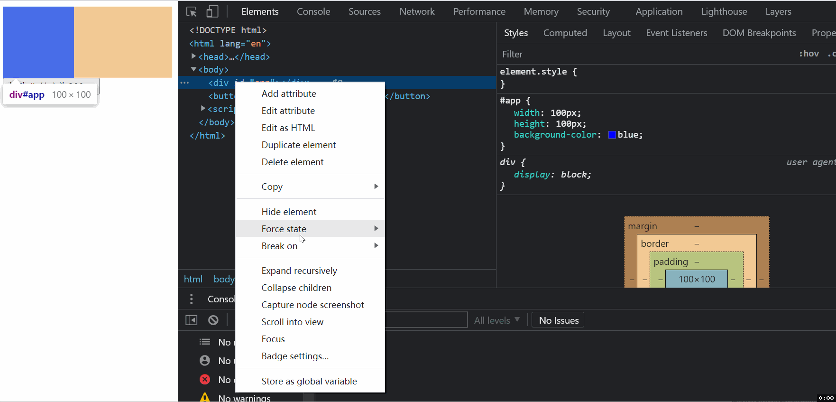Switch to the Computed pane tab

coord(565,33)
